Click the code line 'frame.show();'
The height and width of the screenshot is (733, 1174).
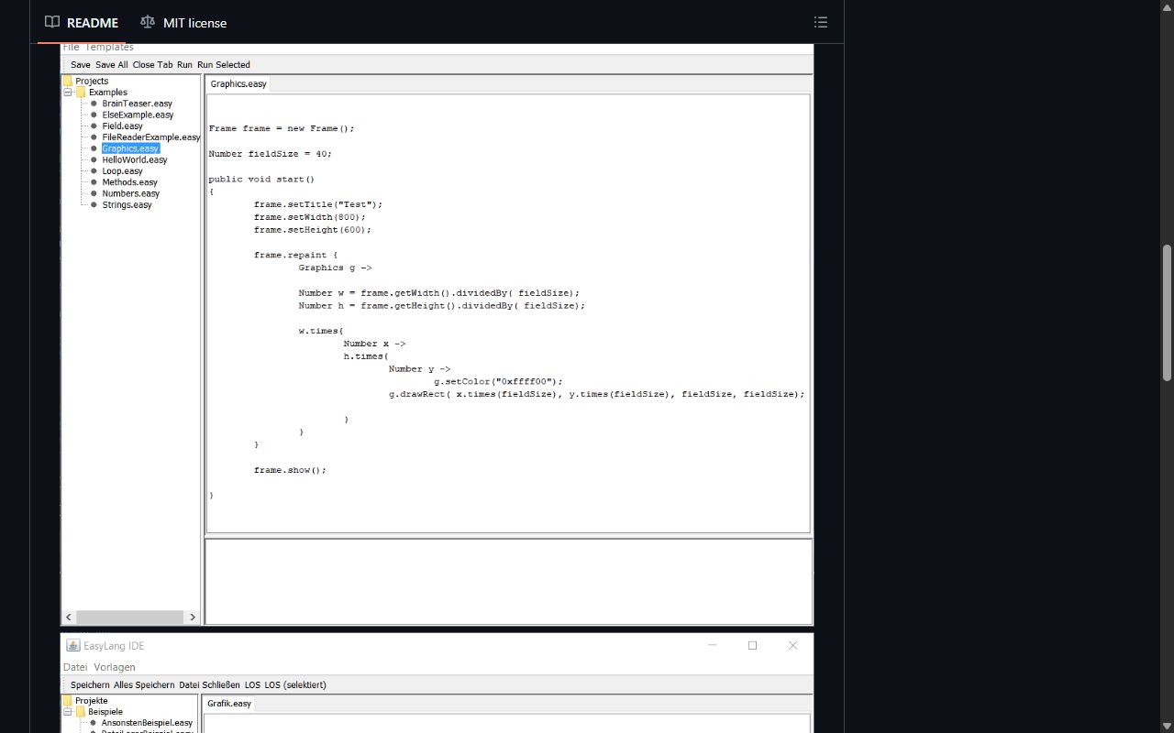click(290, 470)
